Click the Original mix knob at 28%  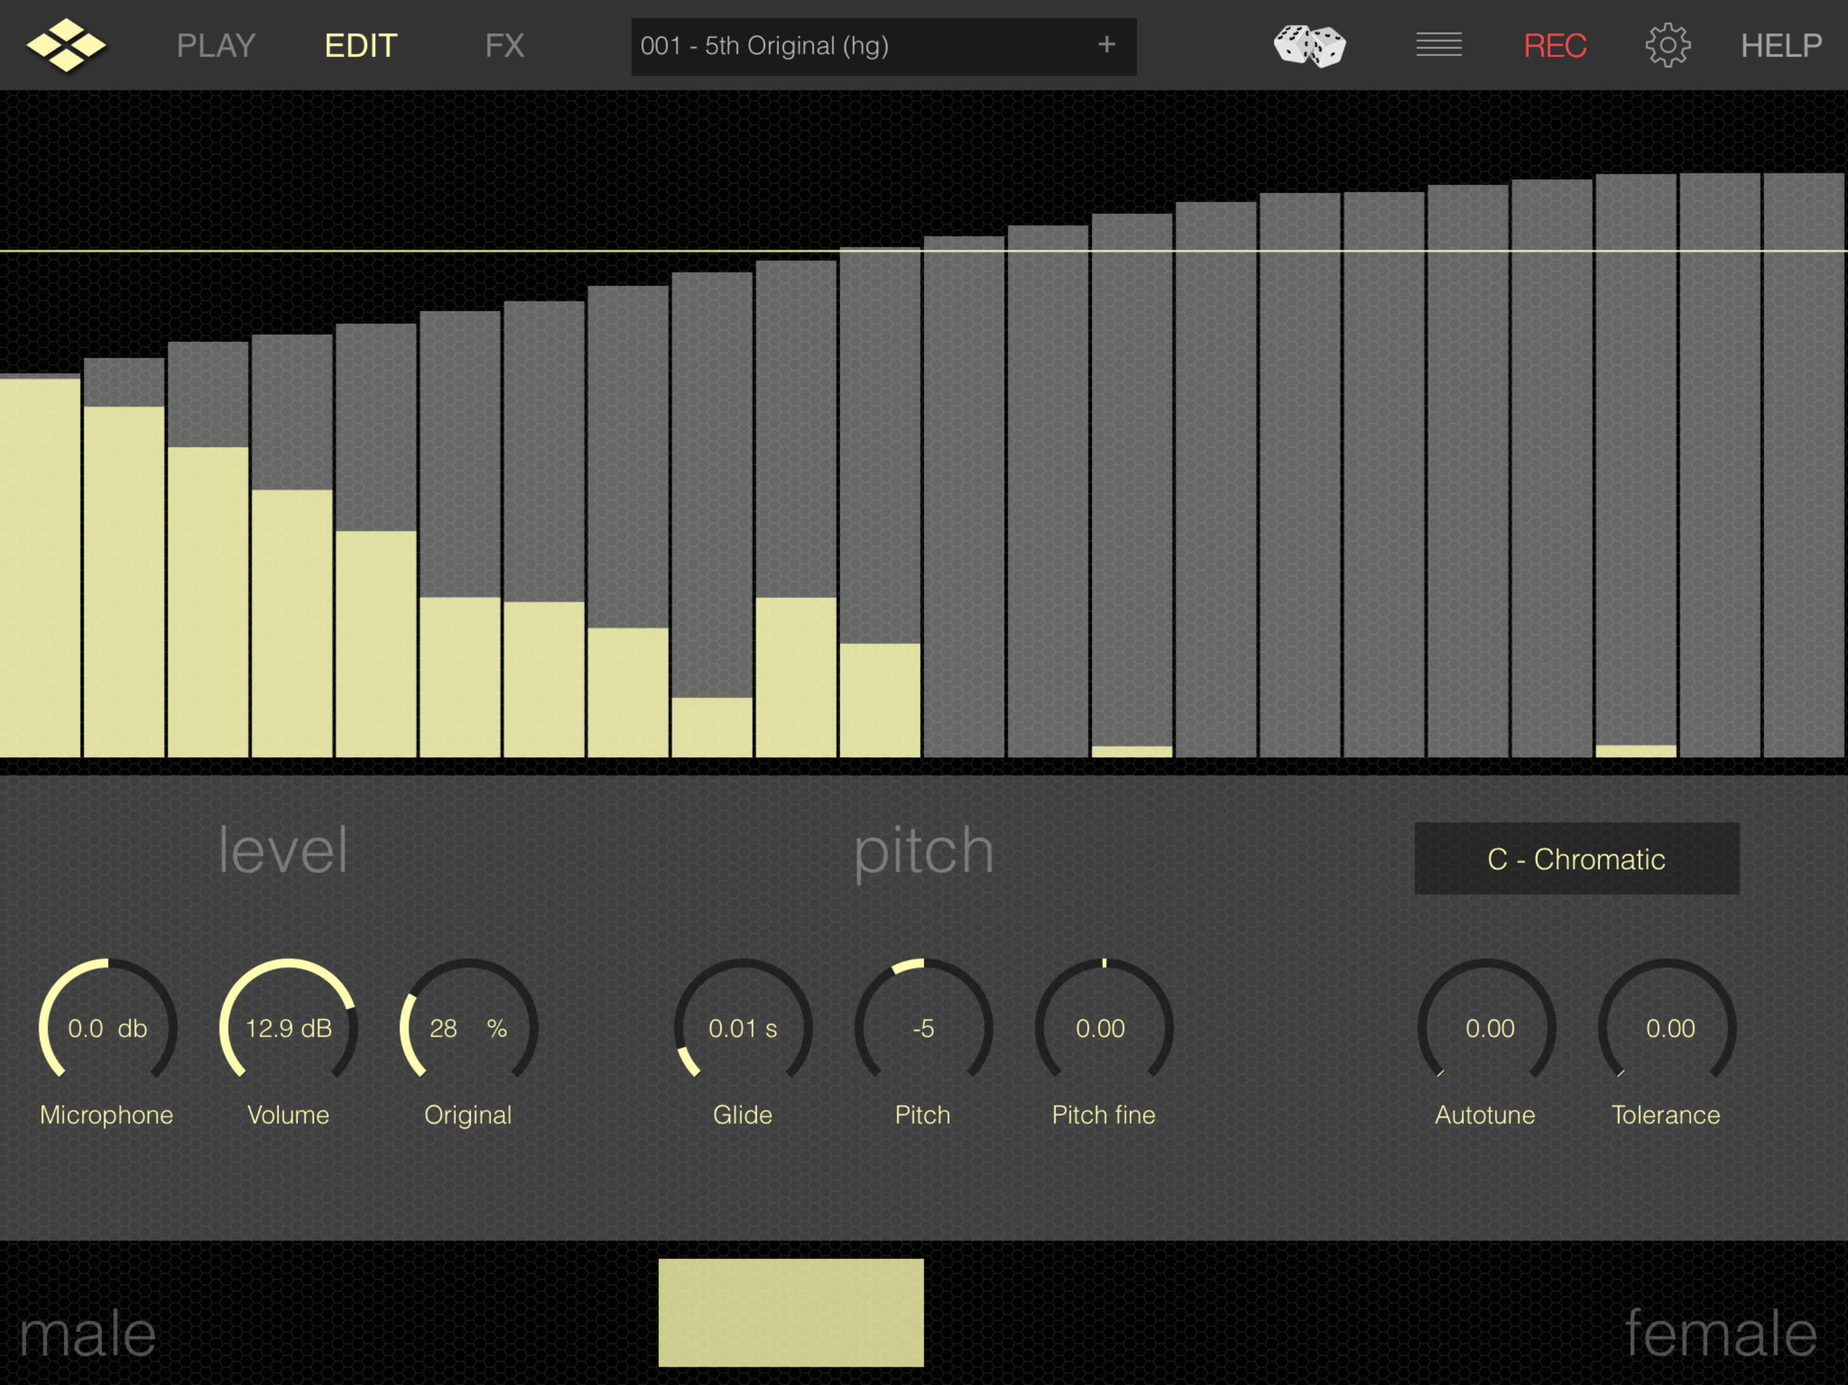469,1027
